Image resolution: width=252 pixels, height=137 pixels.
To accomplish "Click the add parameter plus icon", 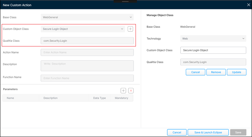I will (123, 91).
